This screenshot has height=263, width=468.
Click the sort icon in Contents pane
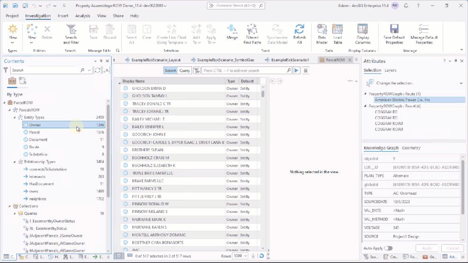(x=106, y=70)
